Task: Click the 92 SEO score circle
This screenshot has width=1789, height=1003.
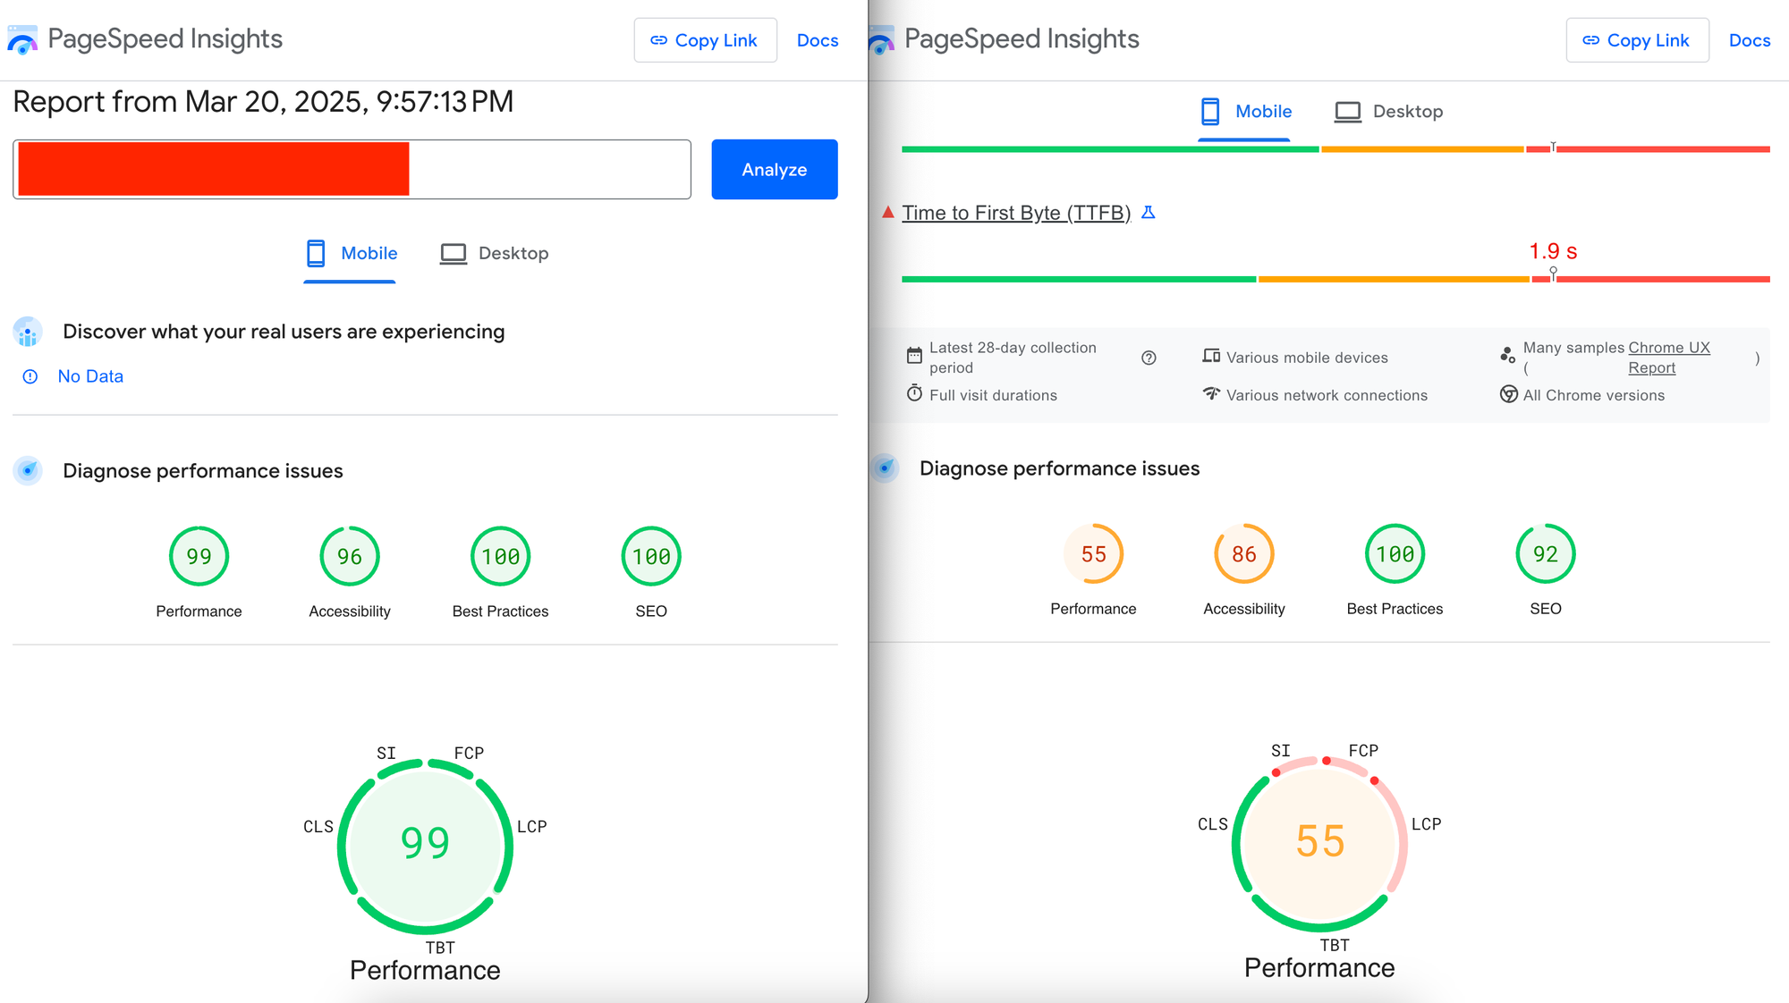Action: pos(1545,554)
